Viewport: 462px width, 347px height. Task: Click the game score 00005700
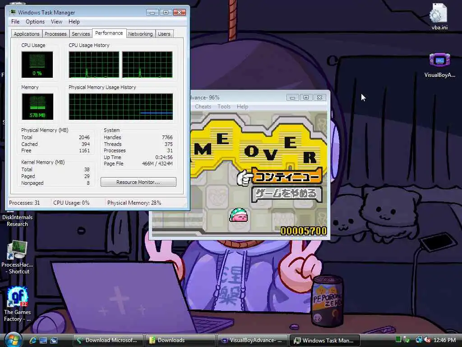pos(304,230)
